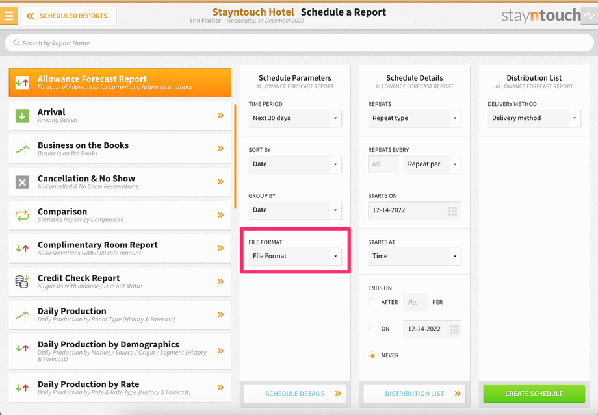
Task: Click the Ends On date field
Action: pos(432,329)
